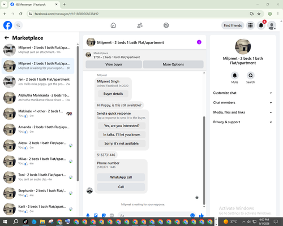Reload the page in browser toolbar
Viewport: 283px width, 226px height.
click(x=21, y=14)
